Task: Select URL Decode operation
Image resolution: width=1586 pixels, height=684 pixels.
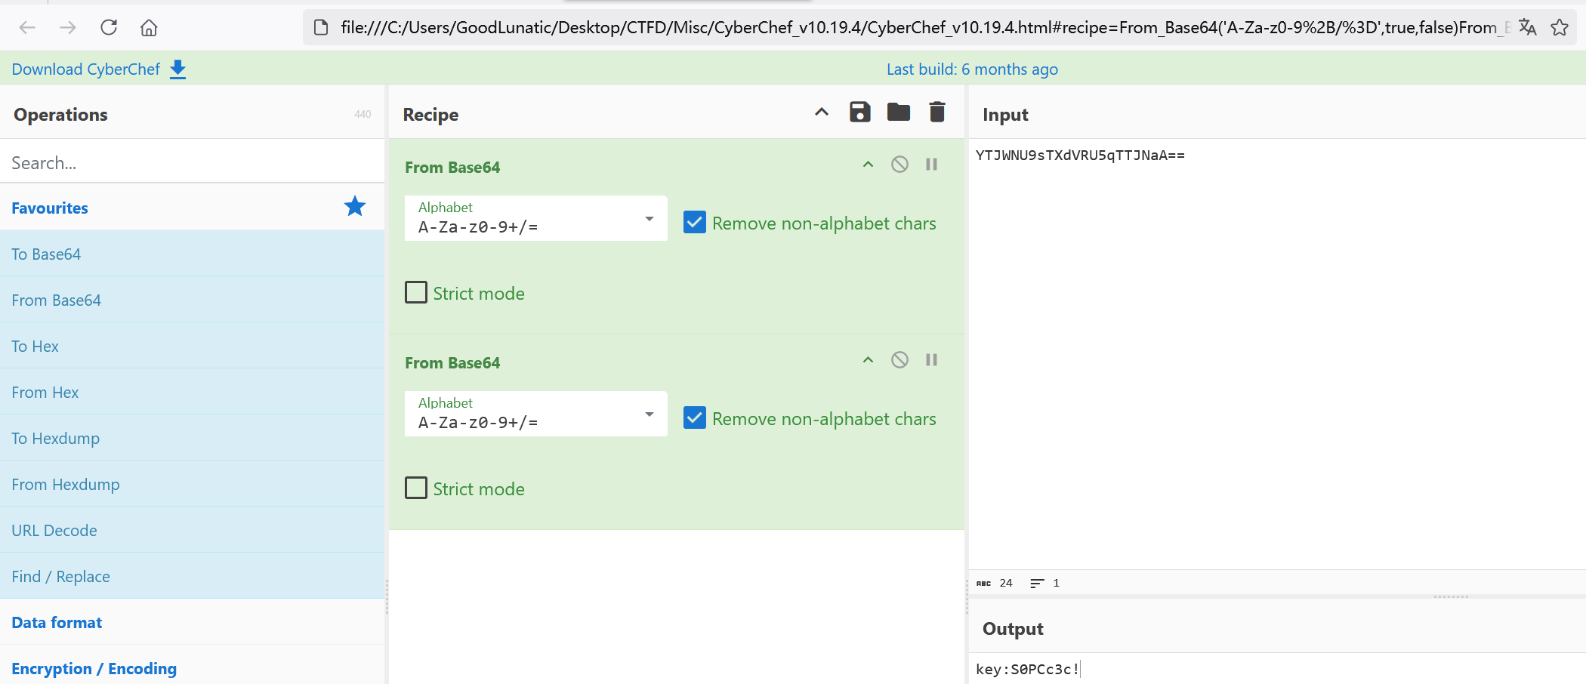Action: pyautogui.click(x=192, y=530)
